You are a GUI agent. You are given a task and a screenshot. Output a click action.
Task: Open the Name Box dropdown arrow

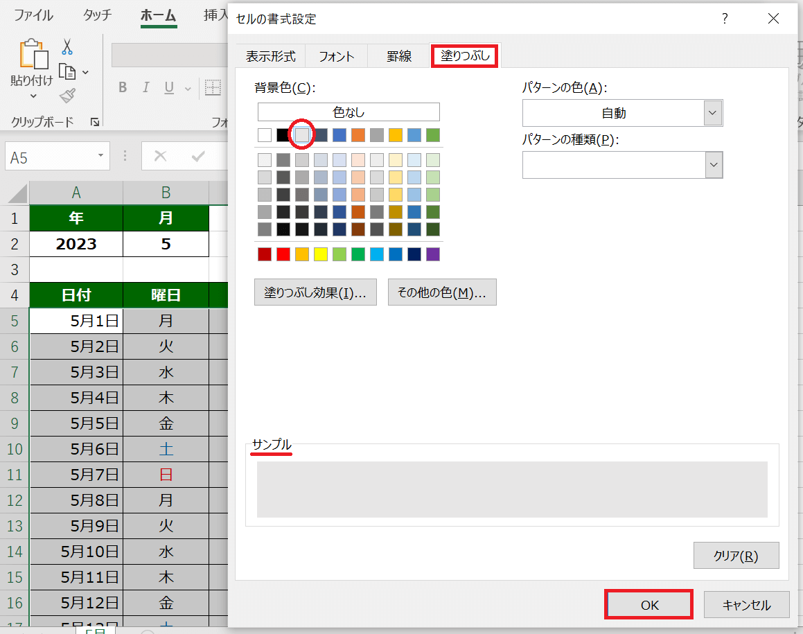point(101,157)
